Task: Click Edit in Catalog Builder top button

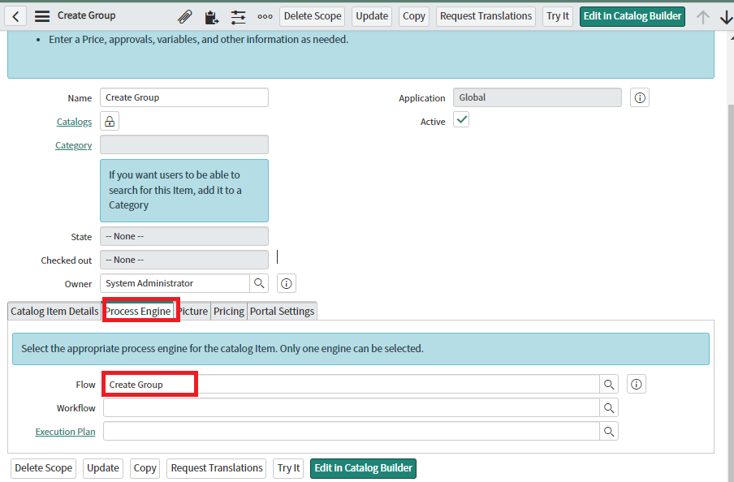Action: [632, 16]
